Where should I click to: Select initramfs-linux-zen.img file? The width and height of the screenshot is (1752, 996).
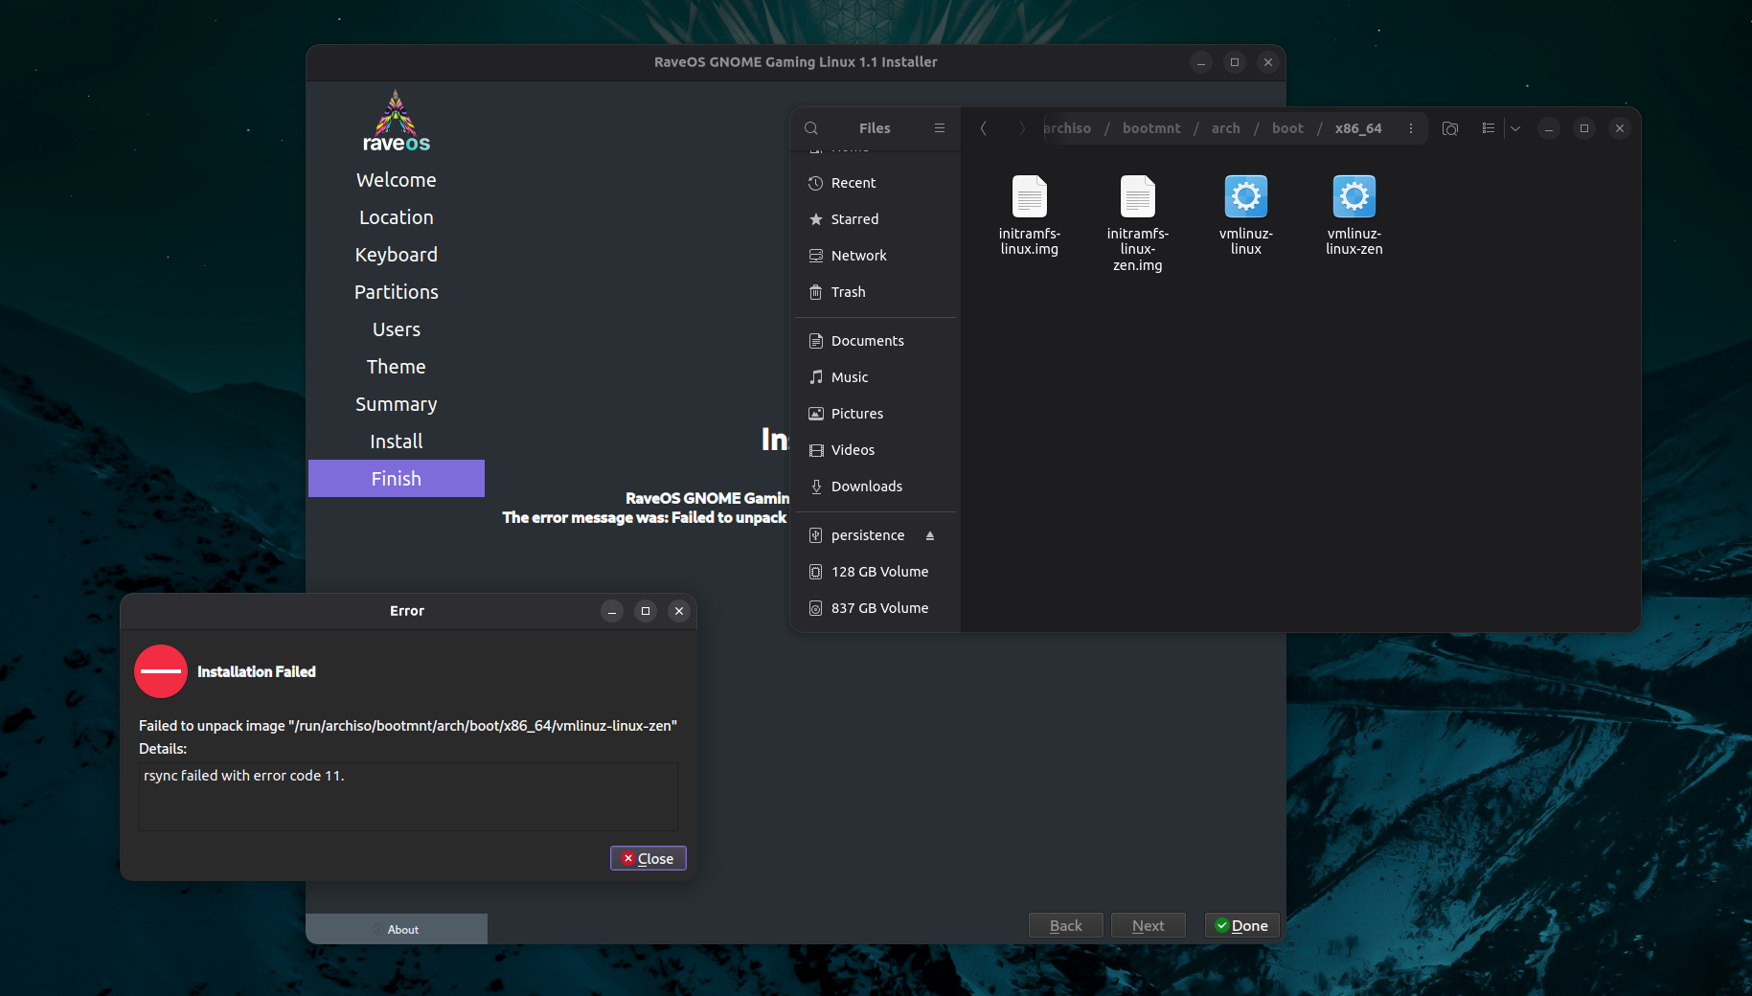tap(1137, 197)
